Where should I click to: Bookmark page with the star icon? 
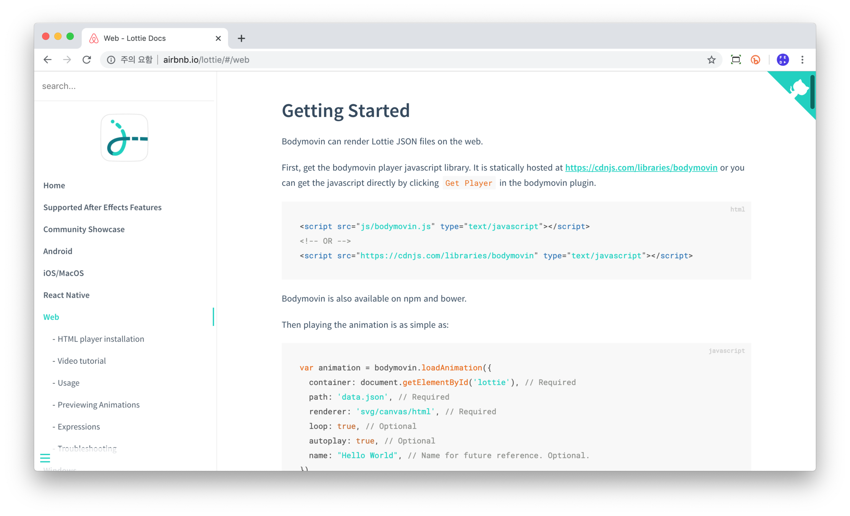coord(711,60)
